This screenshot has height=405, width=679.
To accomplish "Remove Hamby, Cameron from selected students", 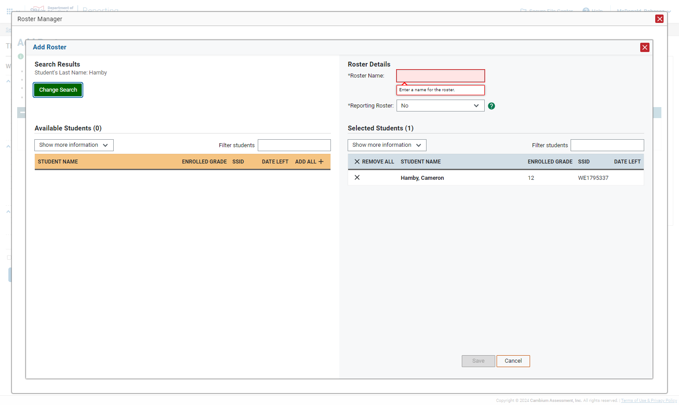I will click(x=357, y=178).
